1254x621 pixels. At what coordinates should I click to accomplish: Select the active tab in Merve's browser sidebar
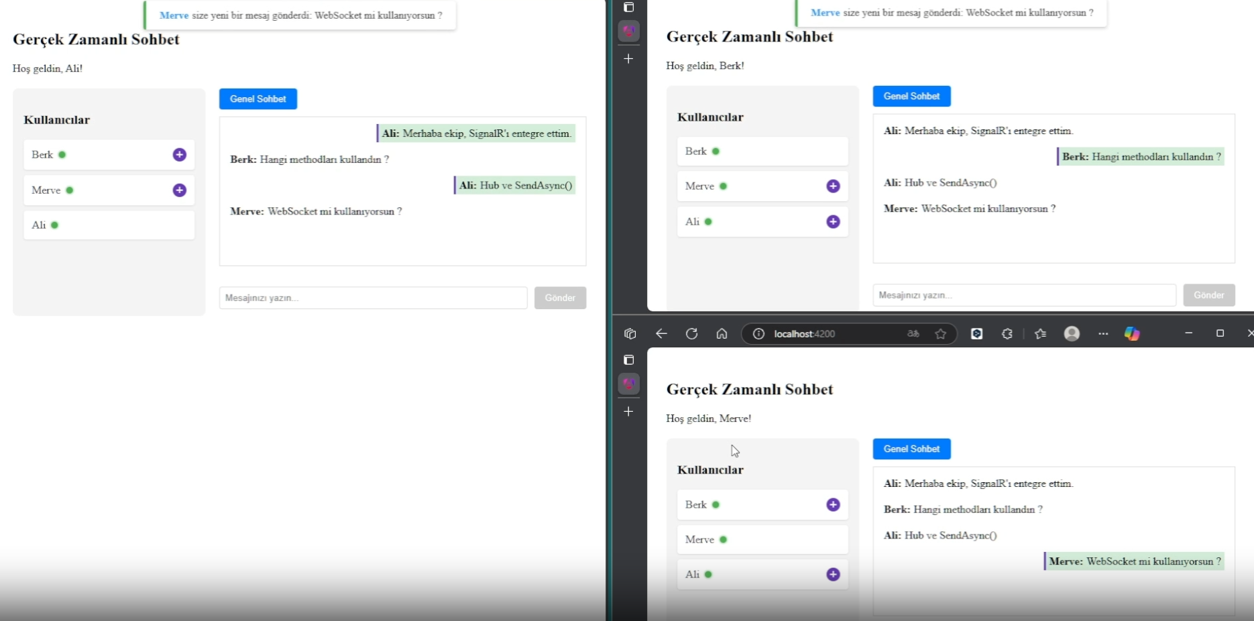[628, 384]
